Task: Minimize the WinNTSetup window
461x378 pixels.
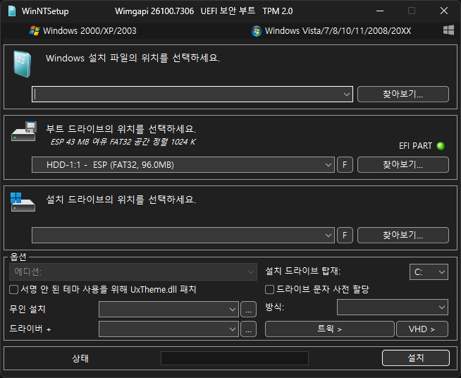Action: tap(380, 11)
